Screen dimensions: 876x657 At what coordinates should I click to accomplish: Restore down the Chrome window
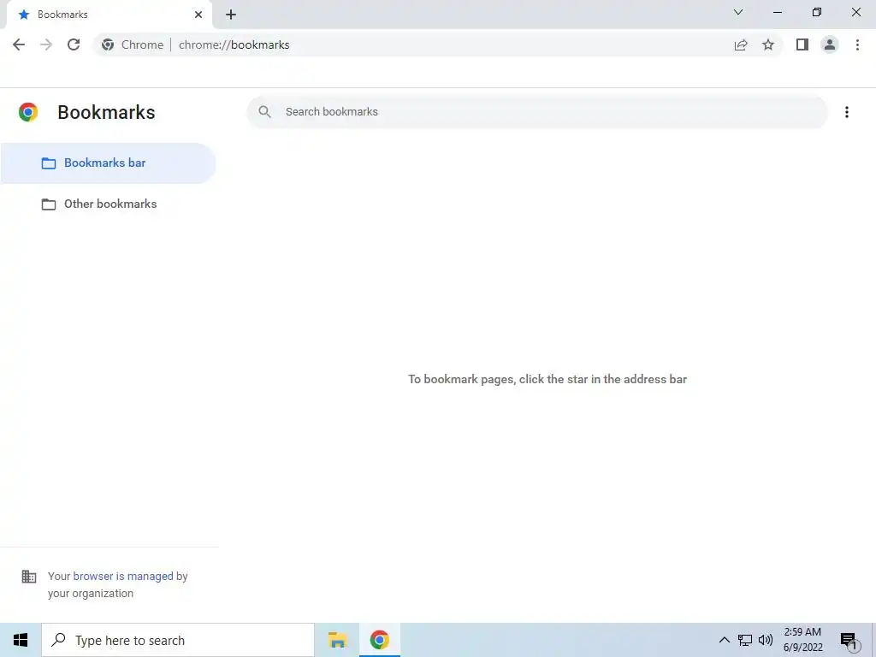tap(817, 12)
